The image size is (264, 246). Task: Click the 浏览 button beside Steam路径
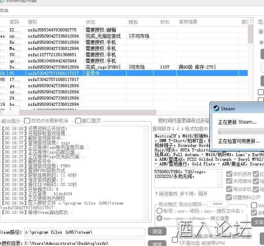[x=157, y=232]
